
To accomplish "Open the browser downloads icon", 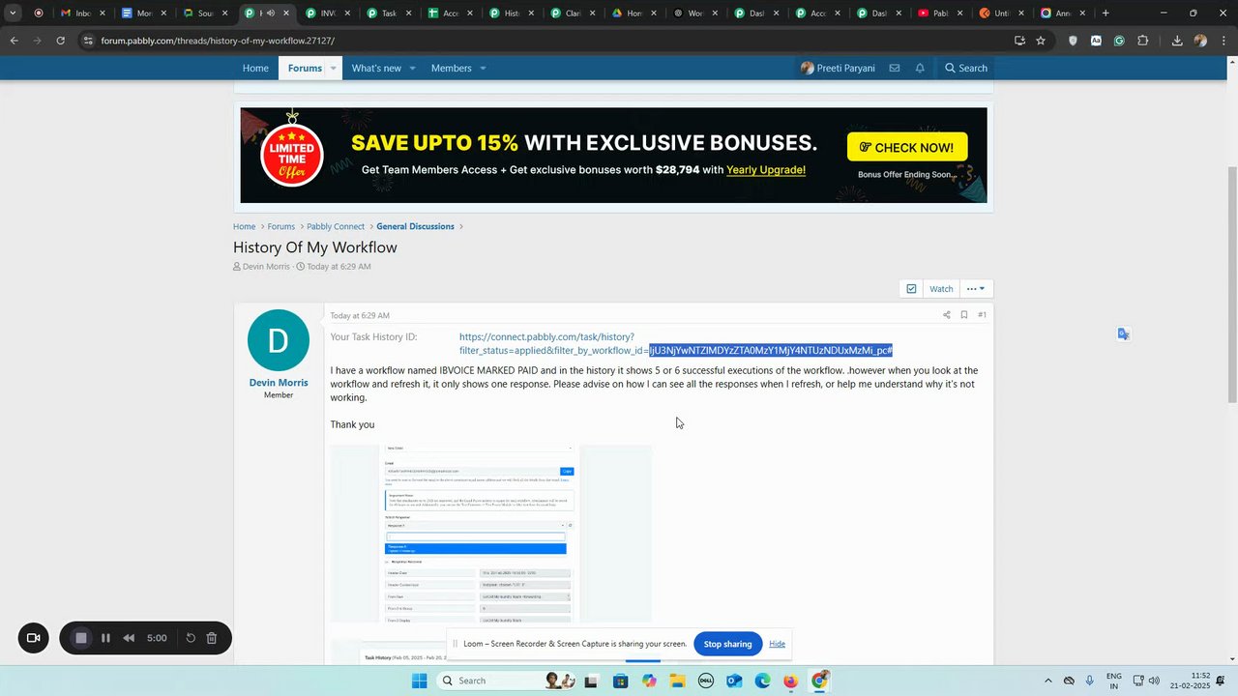I will tap(1177, 41).
